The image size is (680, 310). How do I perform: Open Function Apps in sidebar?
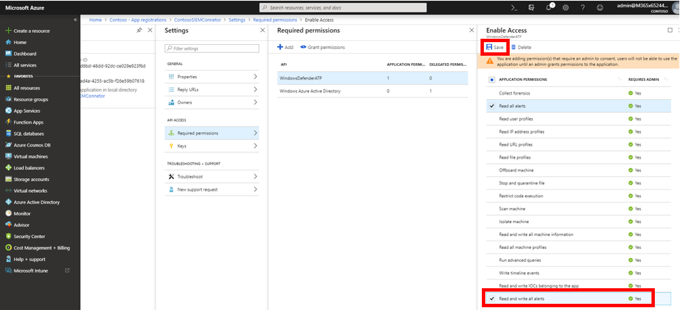pyautogui.click(x=28, y=122)
